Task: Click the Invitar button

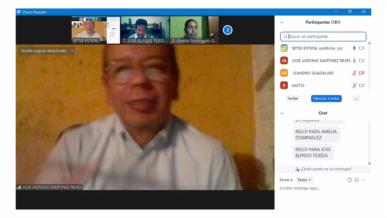Action: (293, 98)
